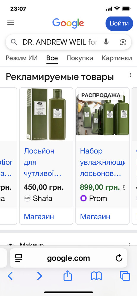Reload page using refresh icon
This screenshot has height=296, width=137.
click(x=119, y=258)
